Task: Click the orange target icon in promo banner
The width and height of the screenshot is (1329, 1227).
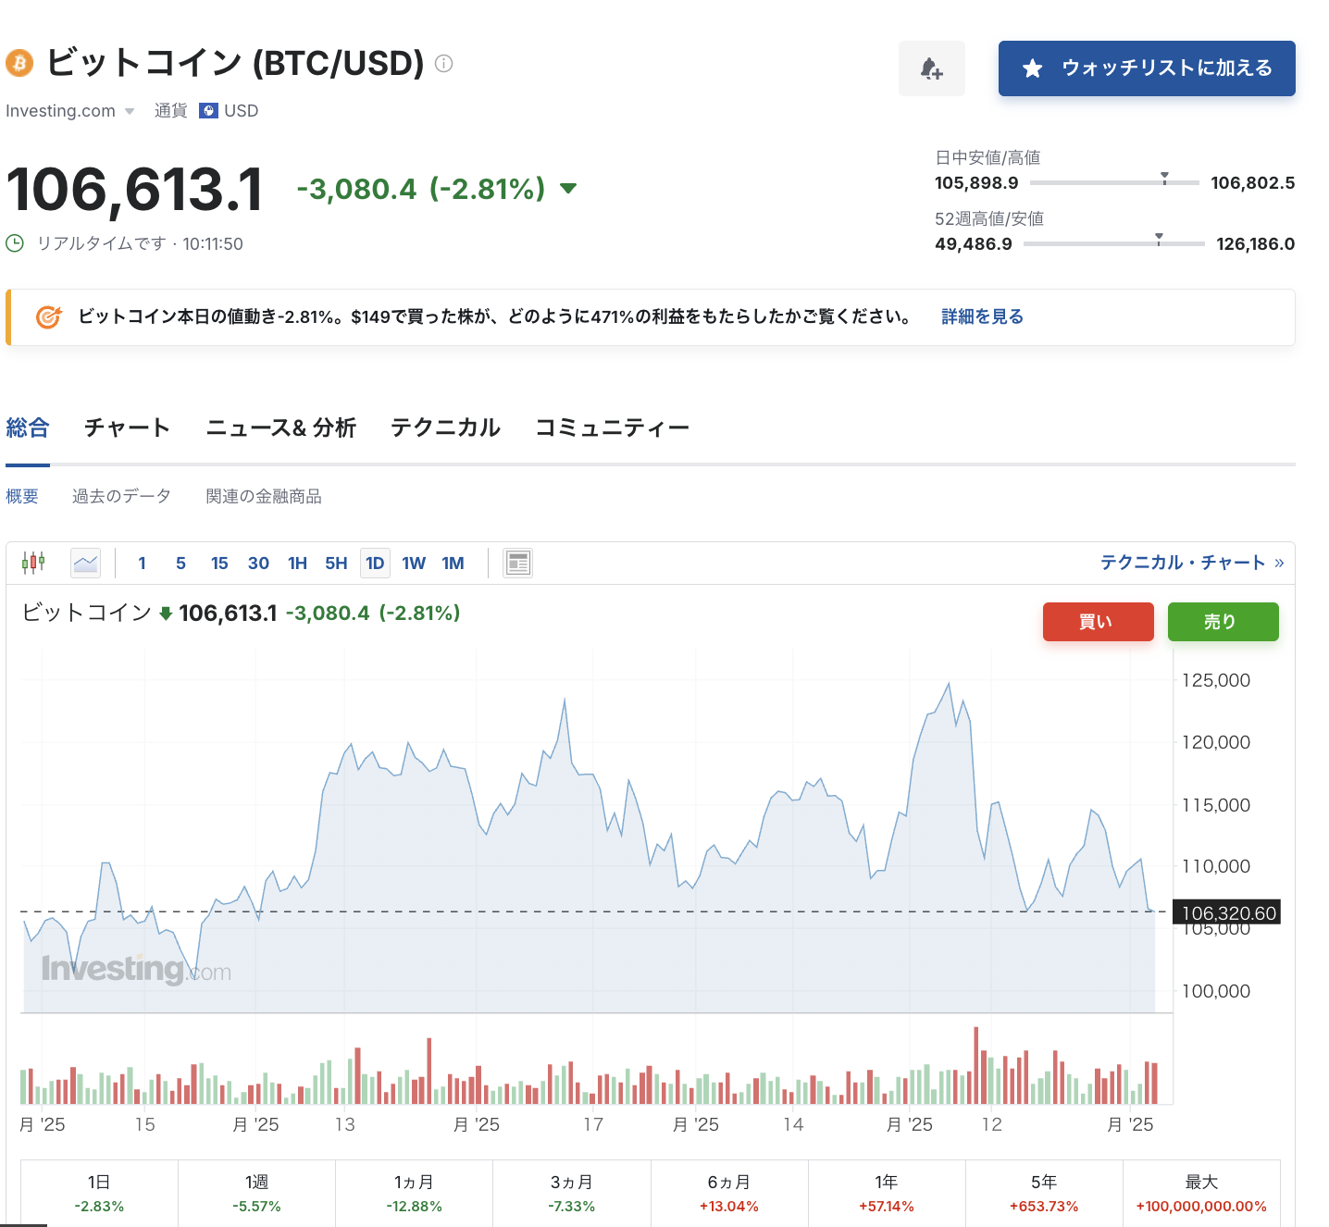Action: pos(48,317)
